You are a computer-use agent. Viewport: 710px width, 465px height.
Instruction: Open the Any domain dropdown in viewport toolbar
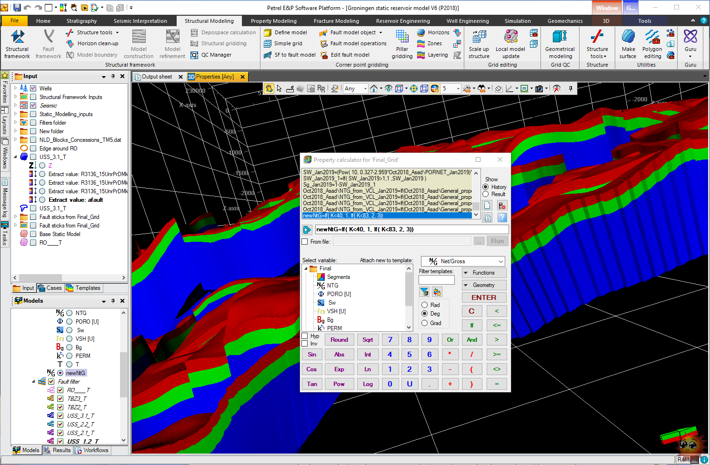click(355, 89)
